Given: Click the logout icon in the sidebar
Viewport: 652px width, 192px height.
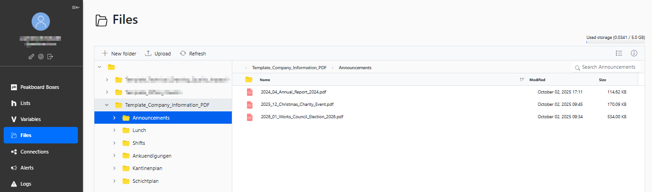Looking at the screenshot, I should click(50, 57).
